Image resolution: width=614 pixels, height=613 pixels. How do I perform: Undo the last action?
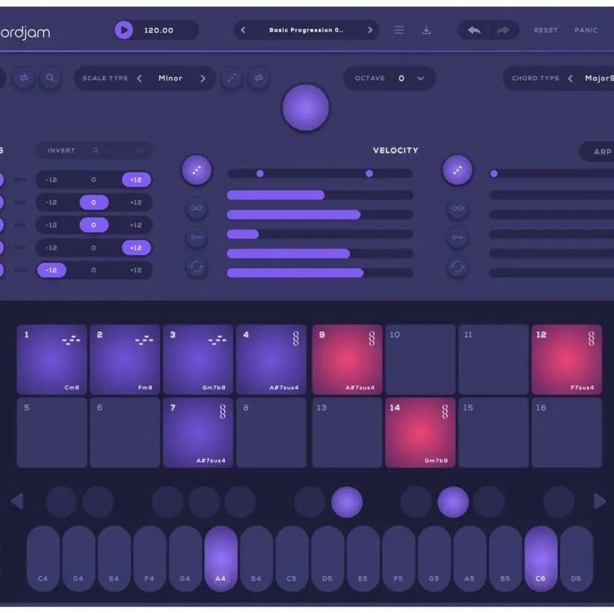click(474, 30)
